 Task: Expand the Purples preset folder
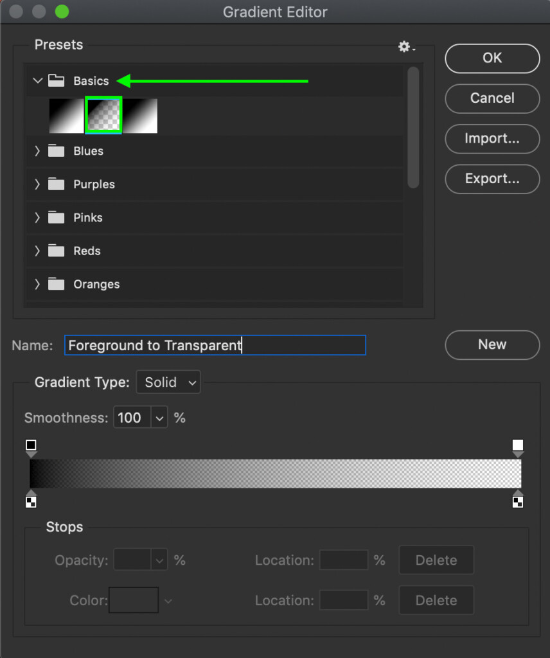(x=37, y=184)
